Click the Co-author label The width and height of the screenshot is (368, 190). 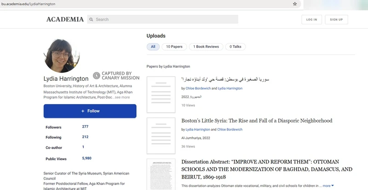54,148
